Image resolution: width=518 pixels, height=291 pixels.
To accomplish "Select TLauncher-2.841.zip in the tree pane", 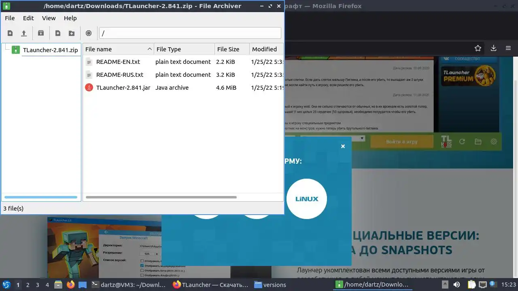I will [50, 50].
